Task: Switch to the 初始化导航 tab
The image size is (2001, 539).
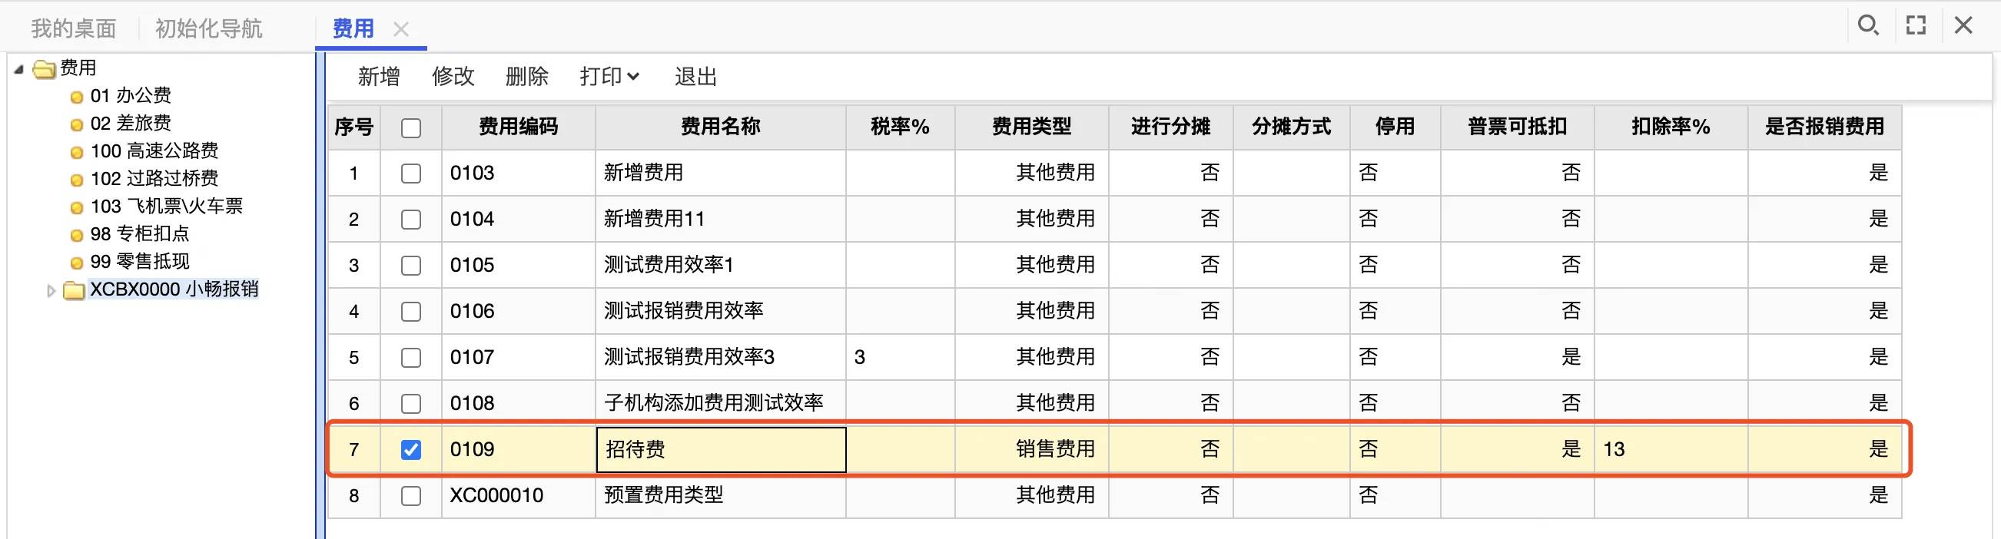Action: tap(208, 29)
